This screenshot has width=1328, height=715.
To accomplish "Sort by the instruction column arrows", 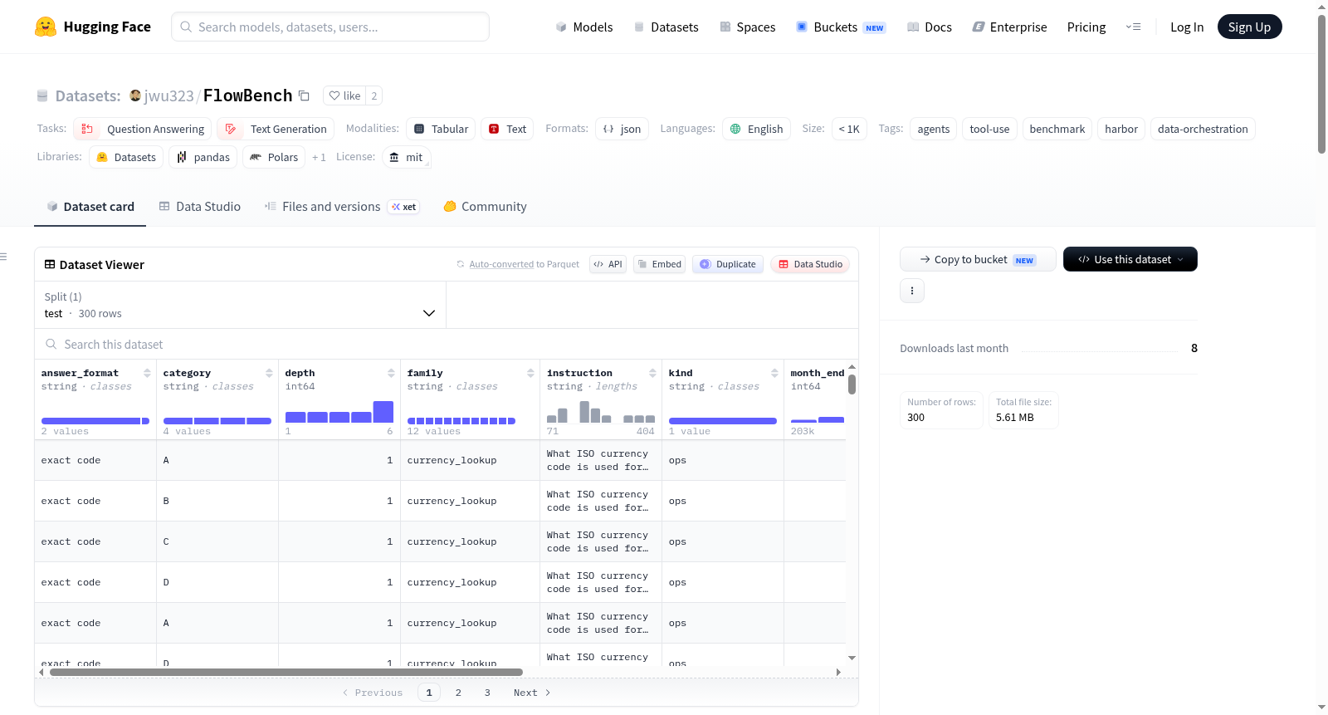I will point(652,373).
